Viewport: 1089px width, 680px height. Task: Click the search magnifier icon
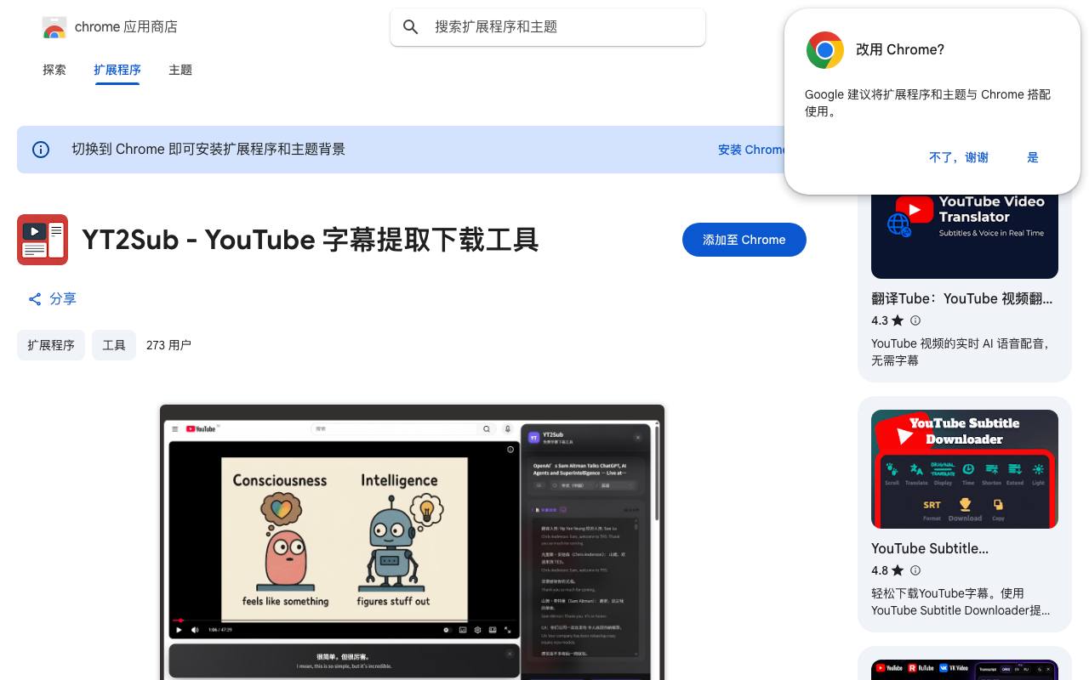(x=411, y=27)
